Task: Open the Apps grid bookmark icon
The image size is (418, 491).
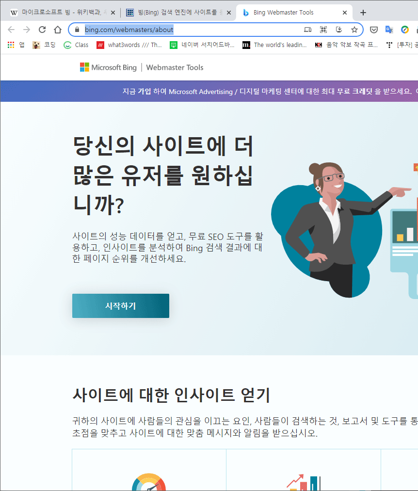Action: 11,45
